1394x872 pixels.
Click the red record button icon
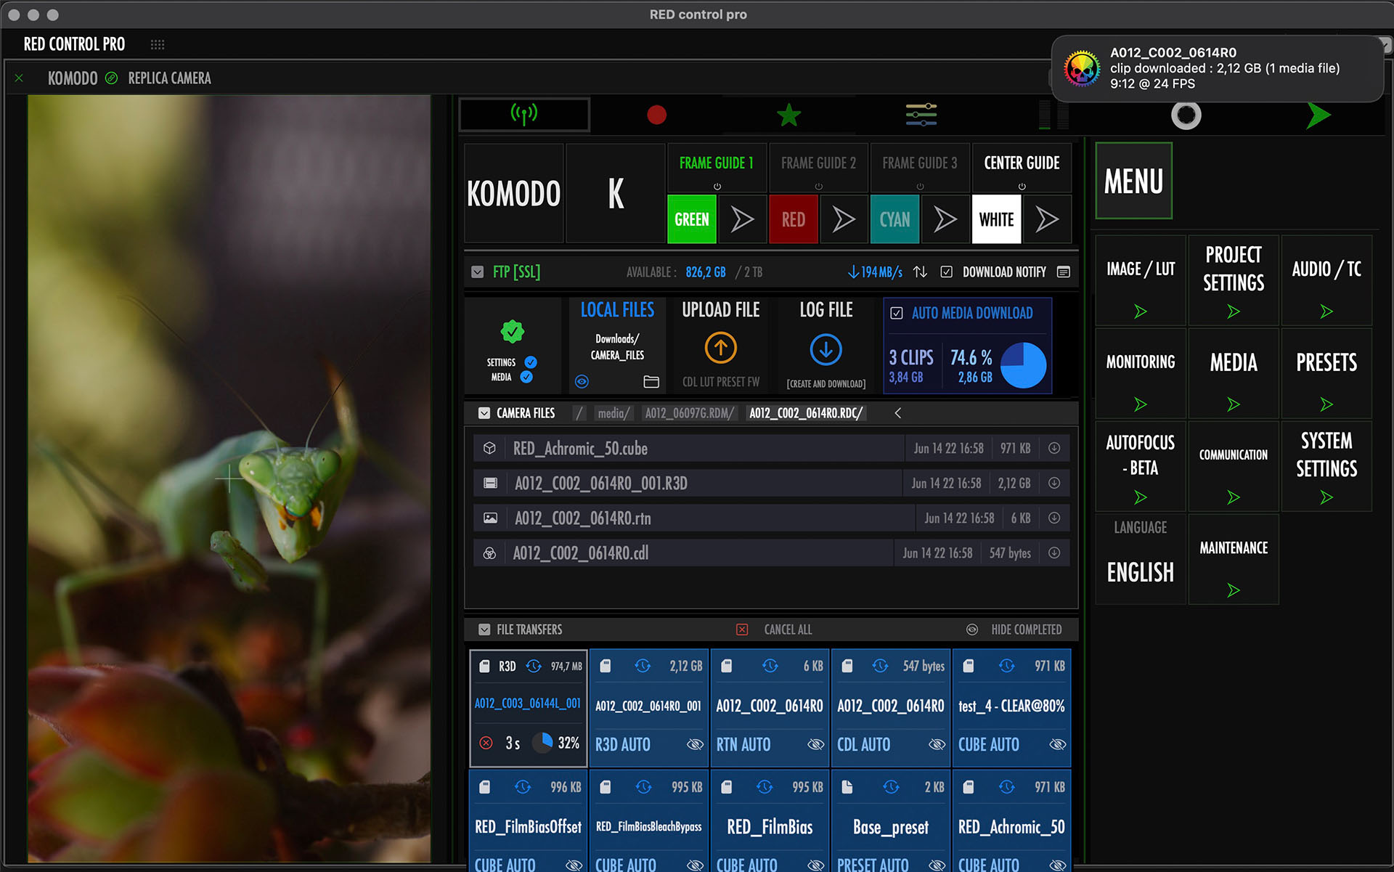(656, 115)
